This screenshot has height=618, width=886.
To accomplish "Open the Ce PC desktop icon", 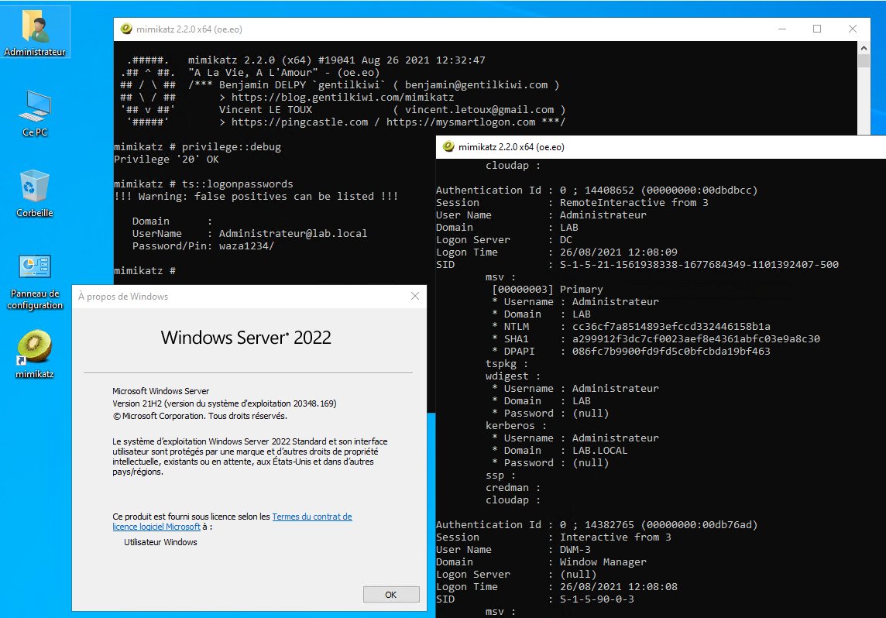I will coord(35,113).
